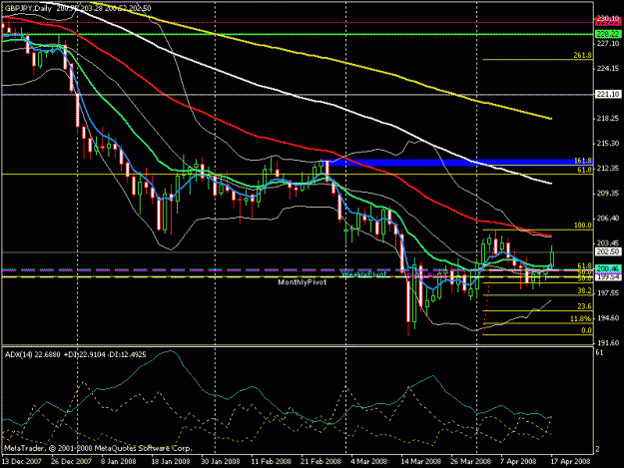Click the 38.2 Fibonacci level label
624x468 pixels.
coord(584,290)
